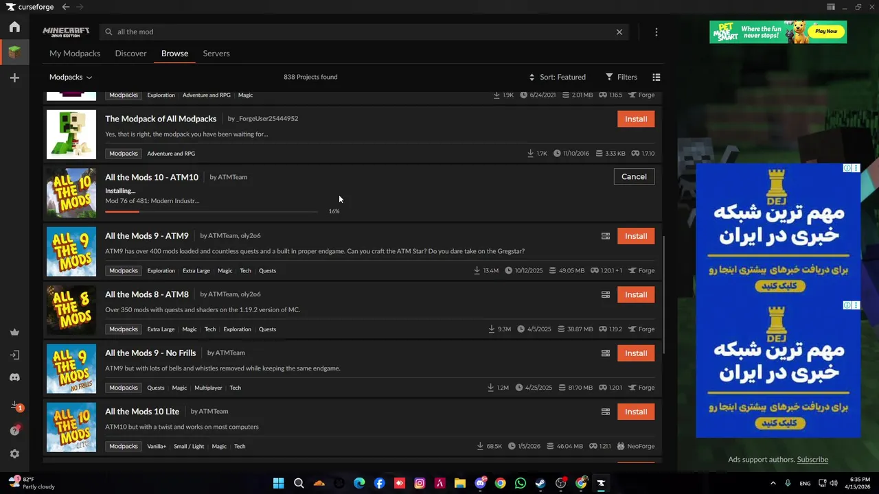This screenshot has width=879, height=494.
Task: Open the Sort: Featured dropdown
Action: tap(557, 77)
